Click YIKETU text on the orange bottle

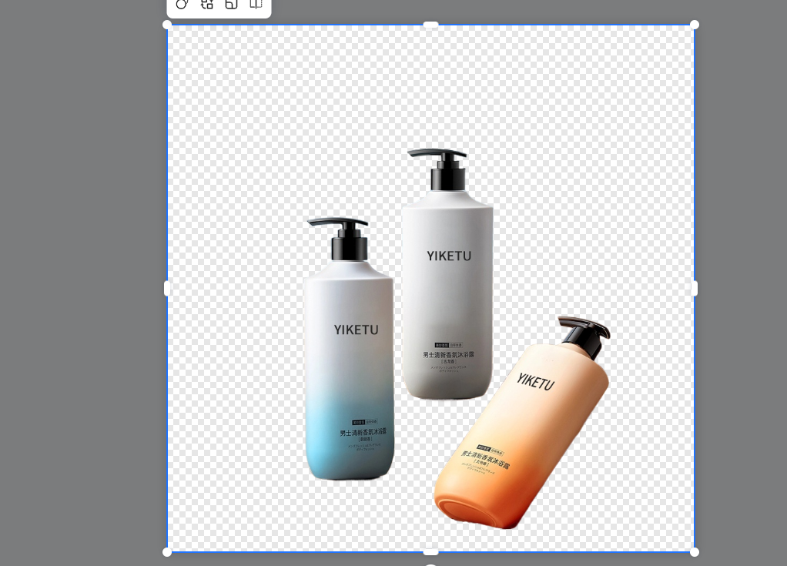[x=535, y=381]
